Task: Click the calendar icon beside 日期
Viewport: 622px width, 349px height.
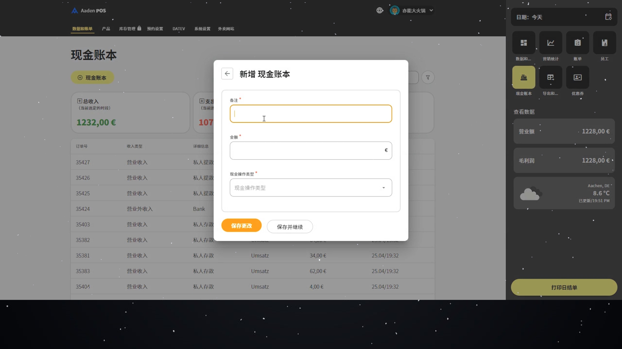Action: (608, 17)
